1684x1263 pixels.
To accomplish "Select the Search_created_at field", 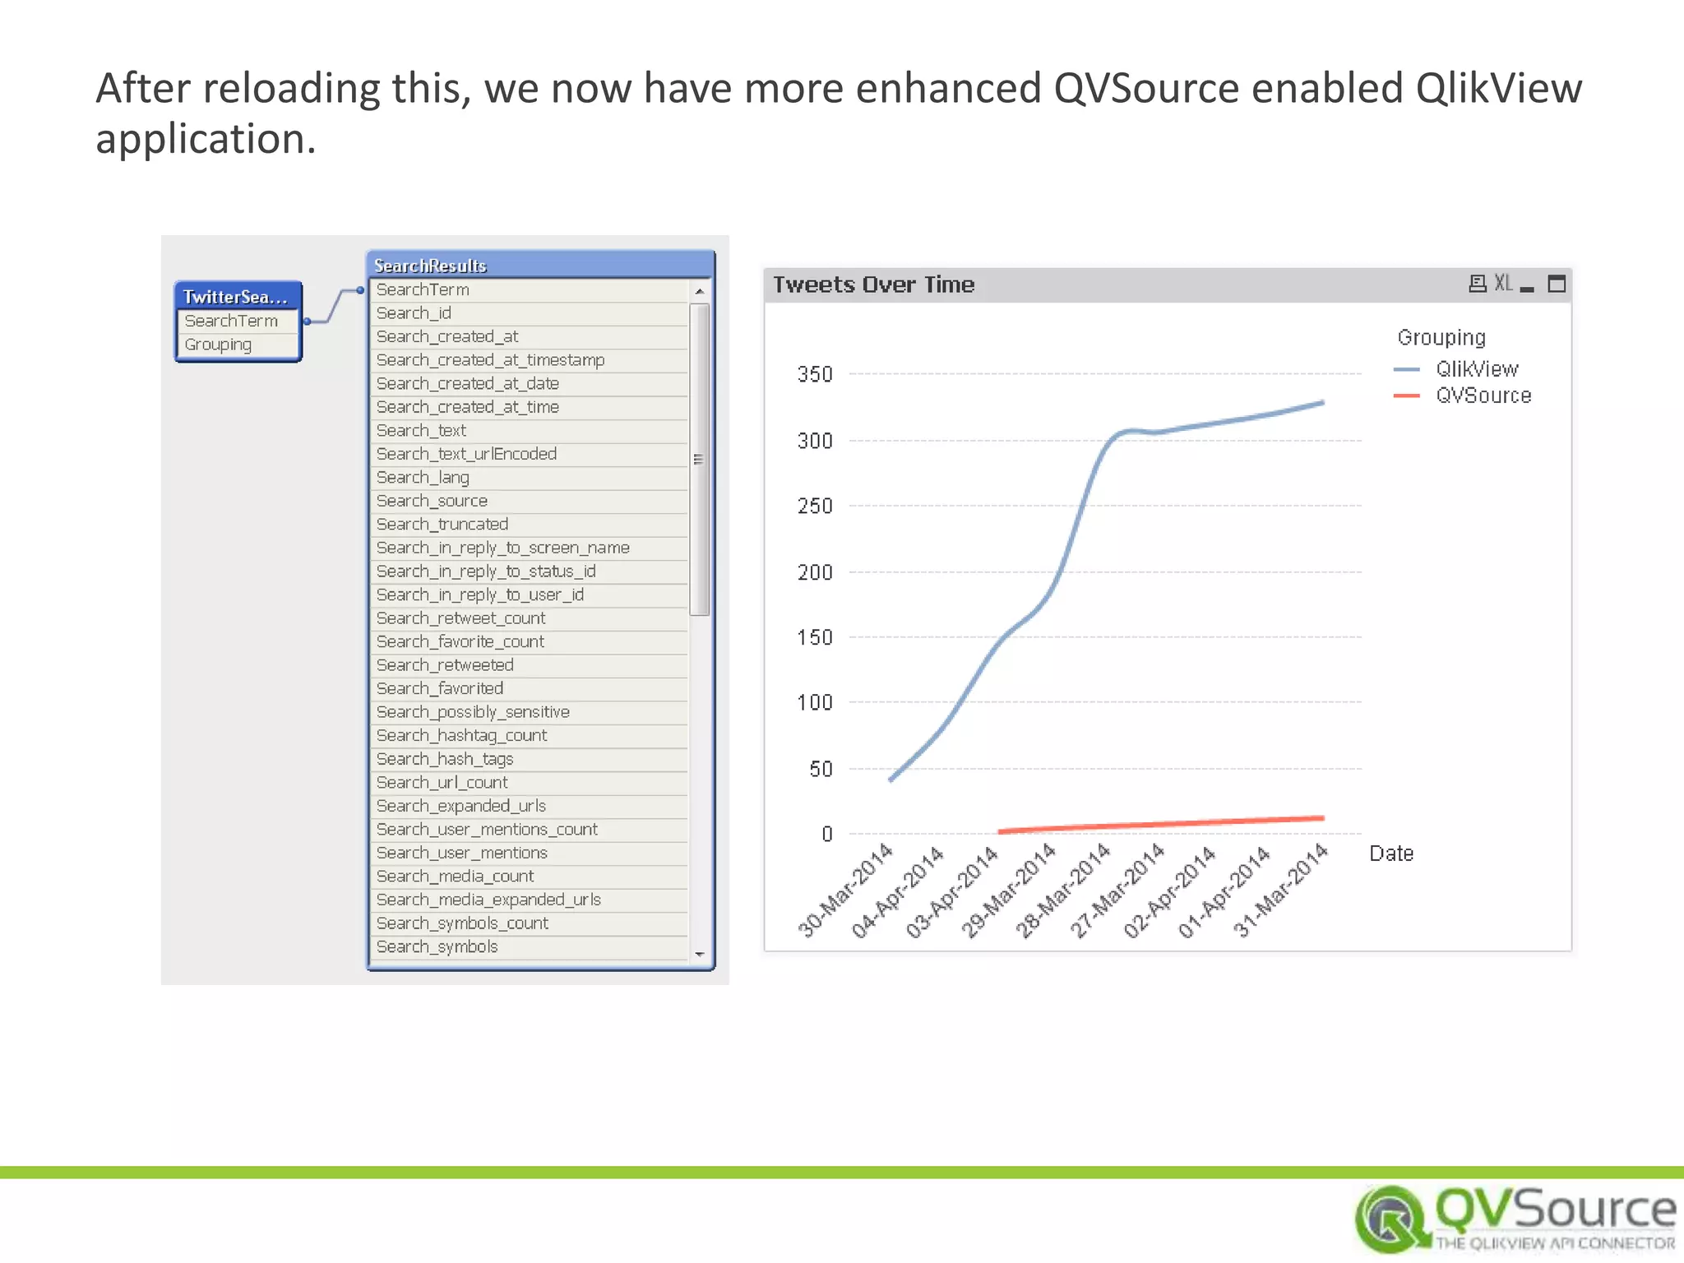I will (529, 336).
